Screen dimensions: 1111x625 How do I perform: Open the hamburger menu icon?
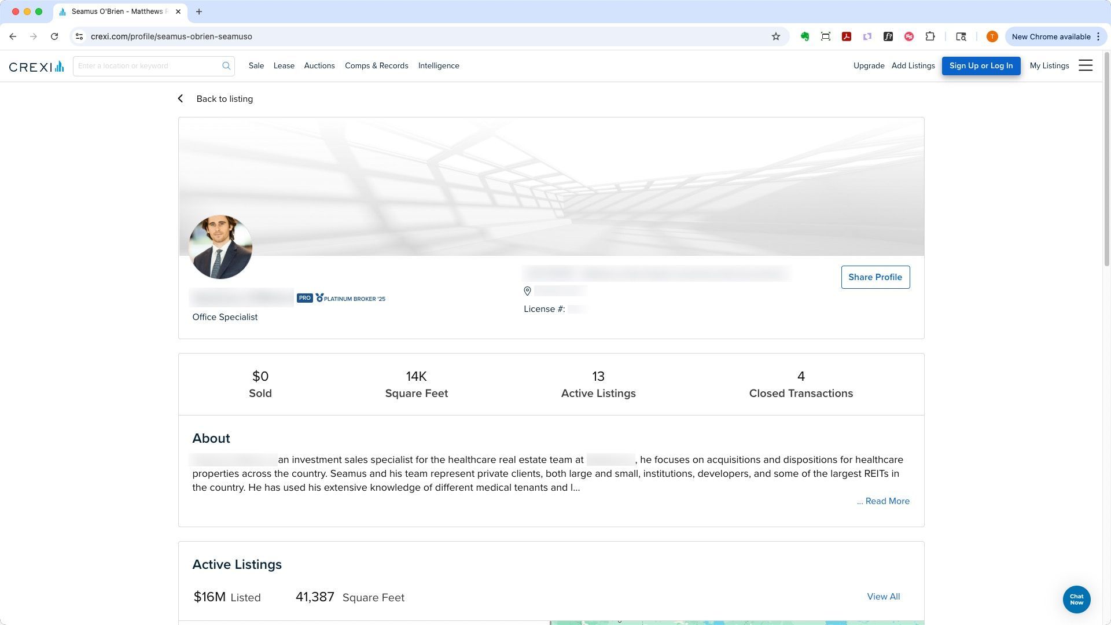click(x=1086, y=66)
